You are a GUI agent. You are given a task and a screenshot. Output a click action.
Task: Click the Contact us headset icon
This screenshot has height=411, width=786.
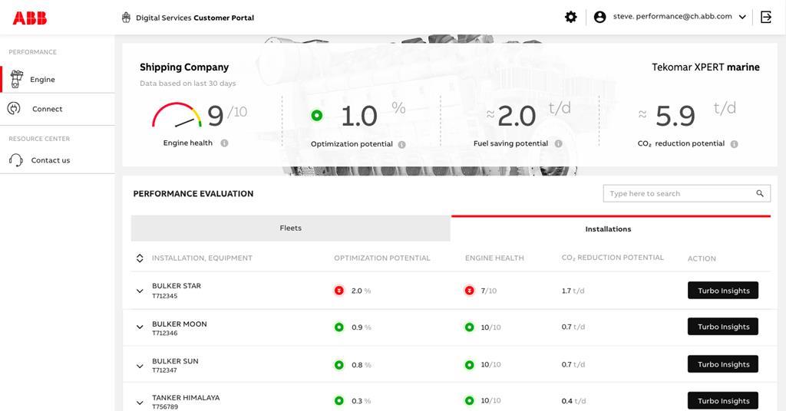click(15, 159)
